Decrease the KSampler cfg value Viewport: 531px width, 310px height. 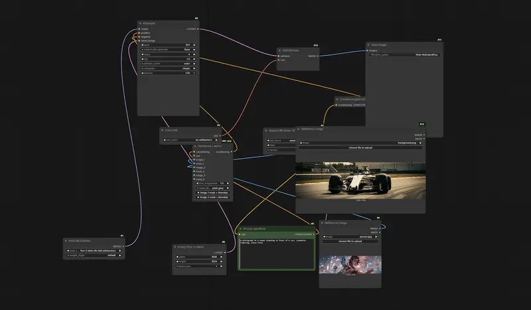coord(143,59)
